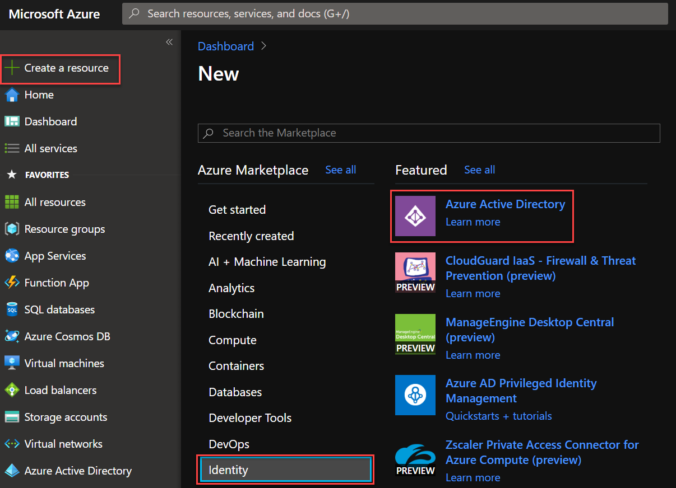Image resolution: width=676 pixels, height=488 pixels.
Task: Open the Databases category
Action: pyautogui.click(x=235, y=392)
